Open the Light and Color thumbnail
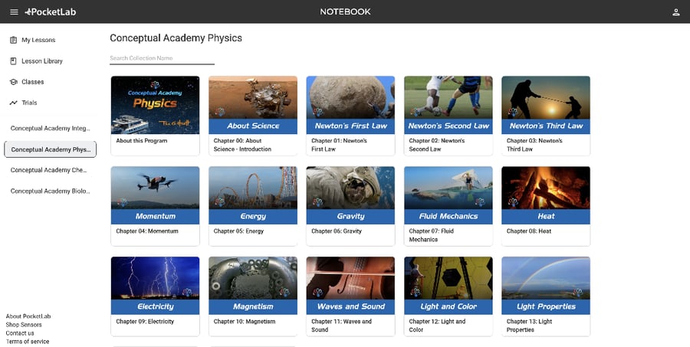690x347 pixels. [x=449, y=286]
